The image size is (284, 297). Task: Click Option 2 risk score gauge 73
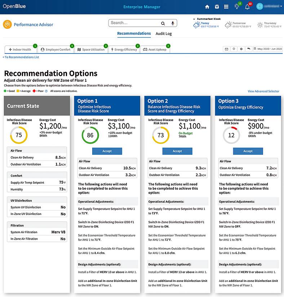tap(161, 135)
